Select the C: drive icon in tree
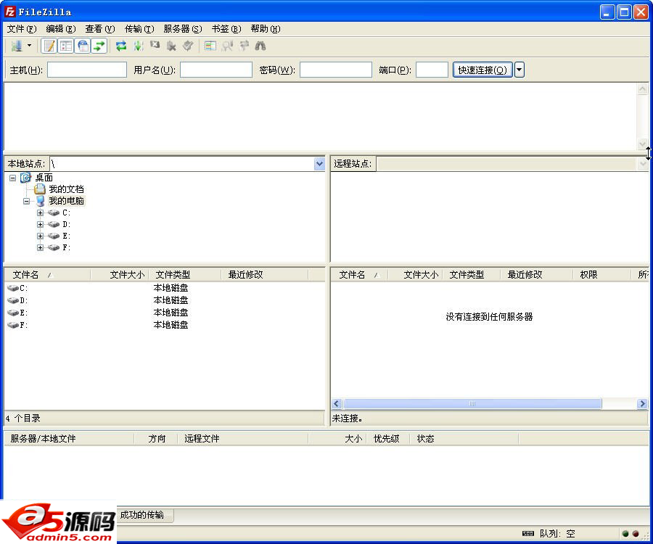 [54, 213]
